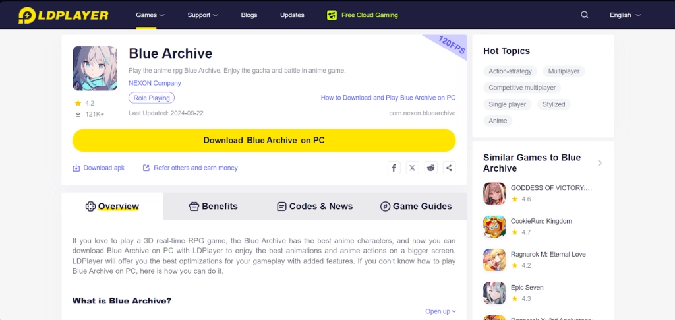Share on Reddit icon
The height and width of the screenshot is (320, 675).
(x=431, y=168)
